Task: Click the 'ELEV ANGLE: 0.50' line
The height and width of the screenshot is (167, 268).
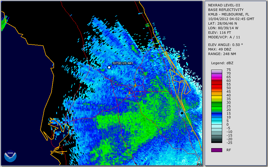Action: tap(225, 45)
